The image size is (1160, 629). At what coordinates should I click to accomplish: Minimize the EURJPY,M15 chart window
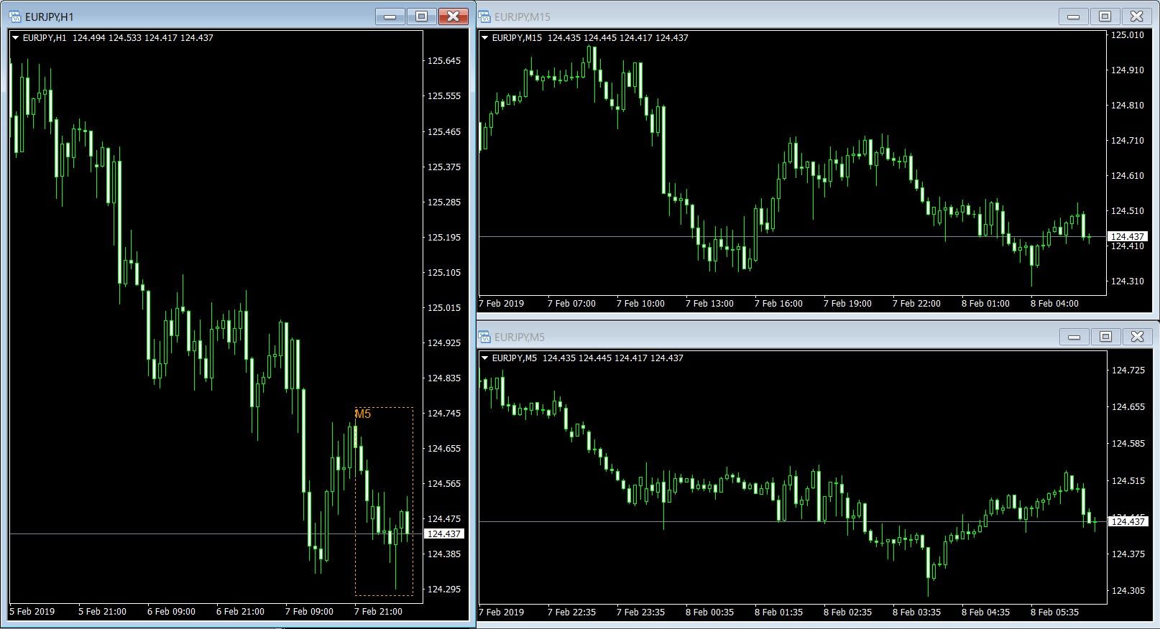click(x=1074, y=17)
